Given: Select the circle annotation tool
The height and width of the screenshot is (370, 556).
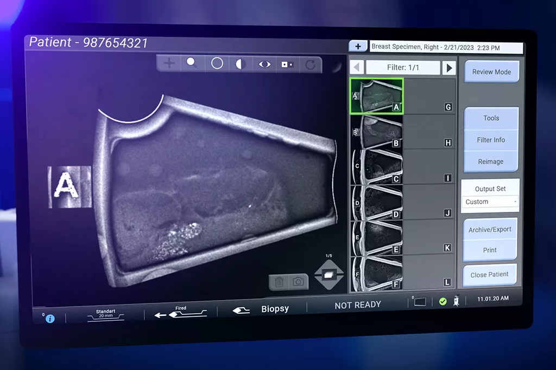Looking at the screenshot, I should (x=217, y=63).
